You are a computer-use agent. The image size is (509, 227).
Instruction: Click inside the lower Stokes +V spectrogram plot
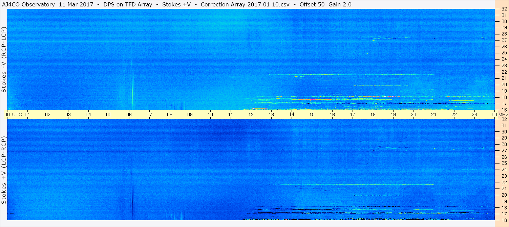click(x=251, y=170)
